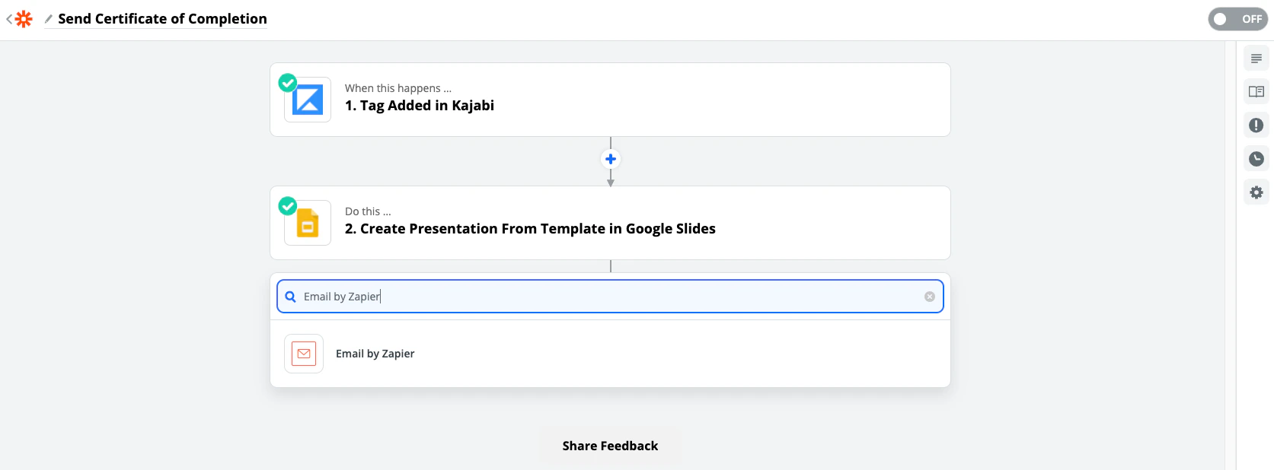Open Zap settings gear icon
Viewport: 1274px width, 470px height.
(1256, 192)
